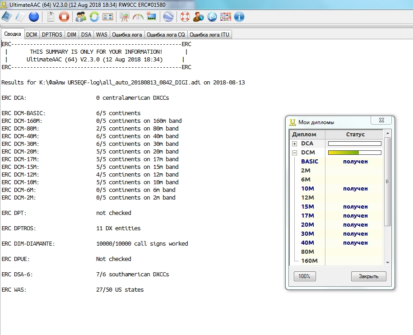Click the 100% button

coord(305,276)
